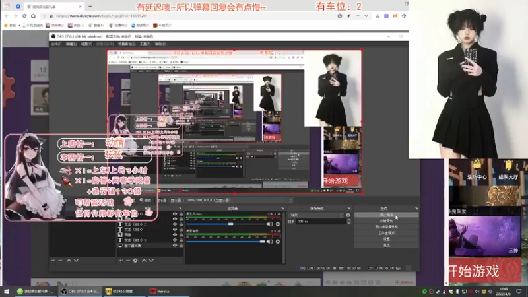Switch to OBS 27.0.1 taskbar button

pyautogui.click(x=80, y=291)
